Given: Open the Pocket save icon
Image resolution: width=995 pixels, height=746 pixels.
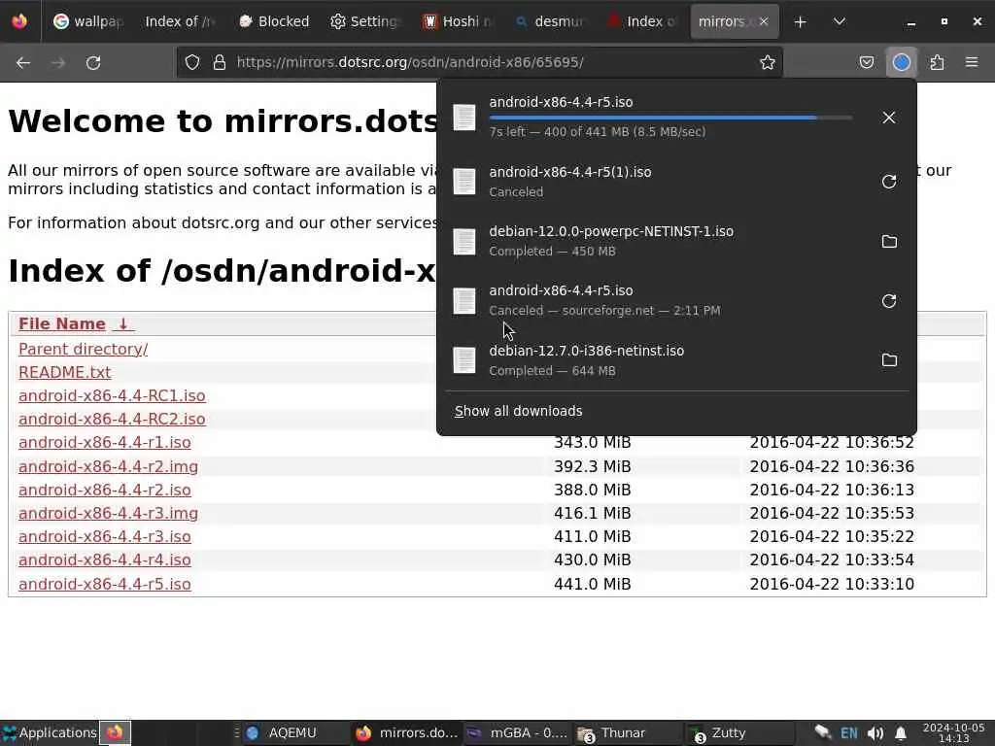Looking at the screenshot, I should (866, 62).
